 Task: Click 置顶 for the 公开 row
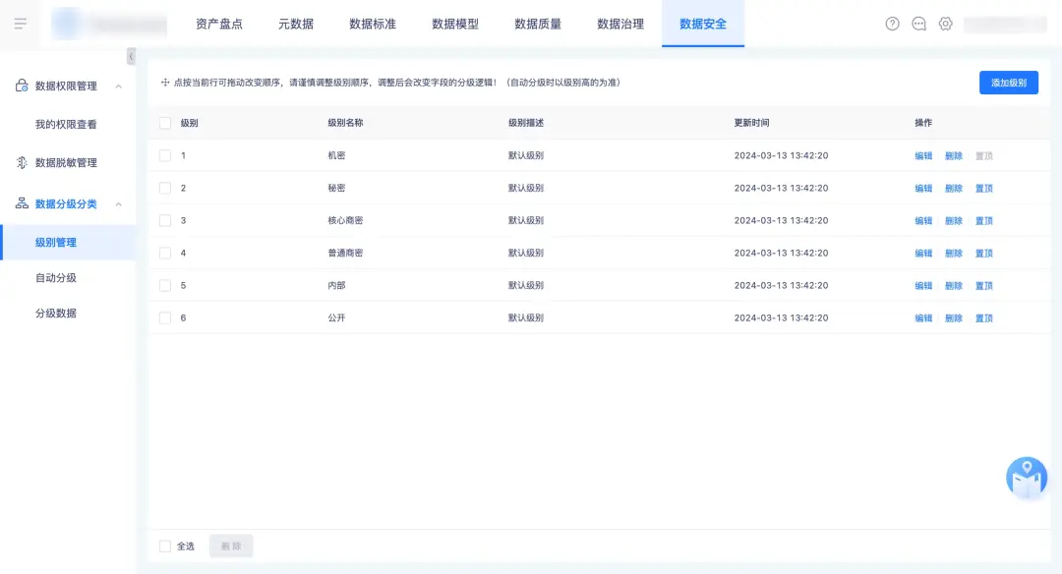click(x=983, y=318)
